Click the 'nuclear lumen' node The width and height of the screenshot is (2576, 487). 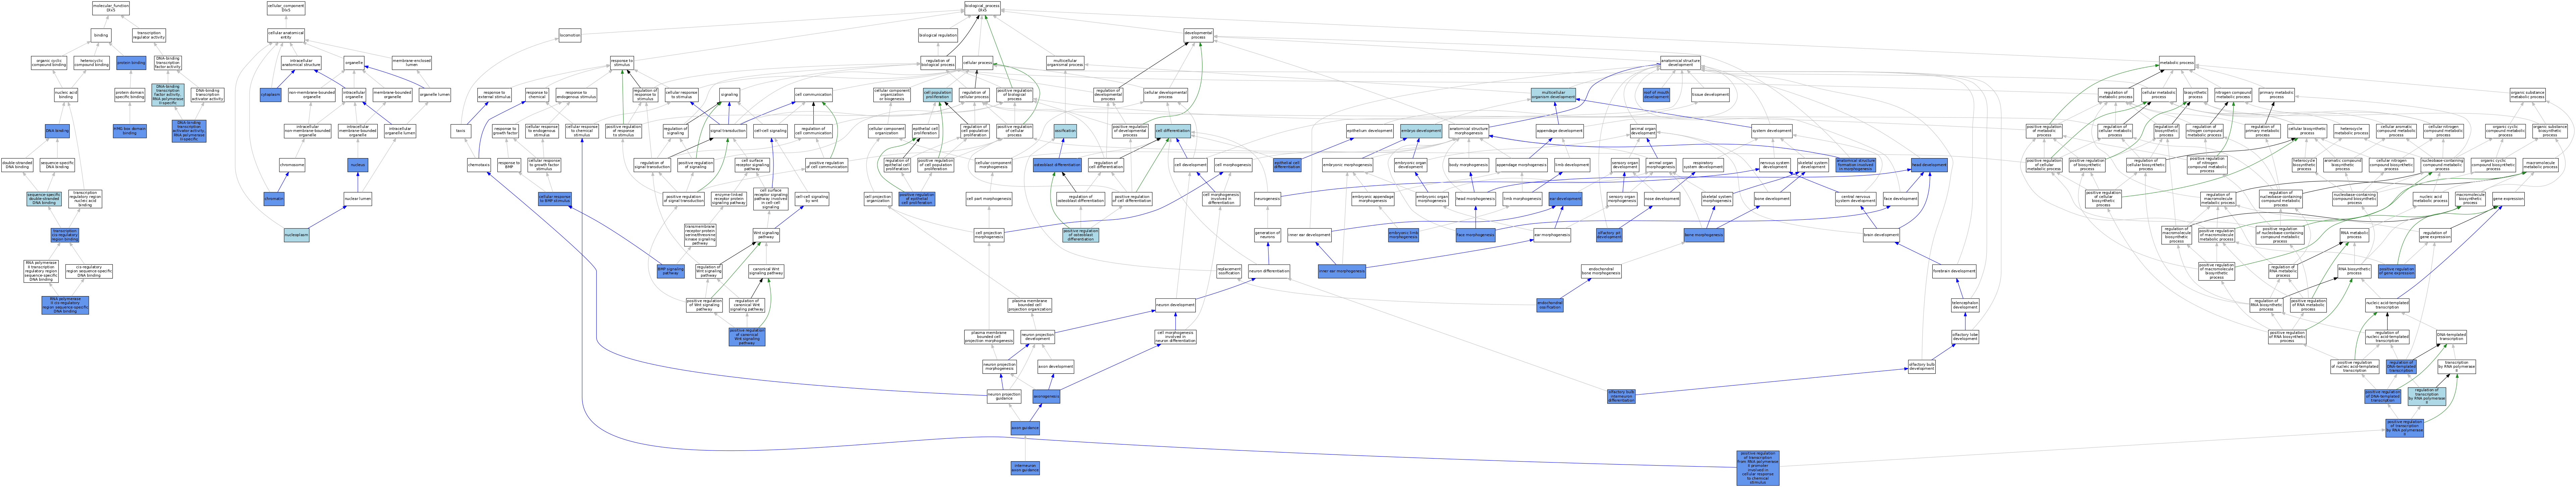coord(358,199)
